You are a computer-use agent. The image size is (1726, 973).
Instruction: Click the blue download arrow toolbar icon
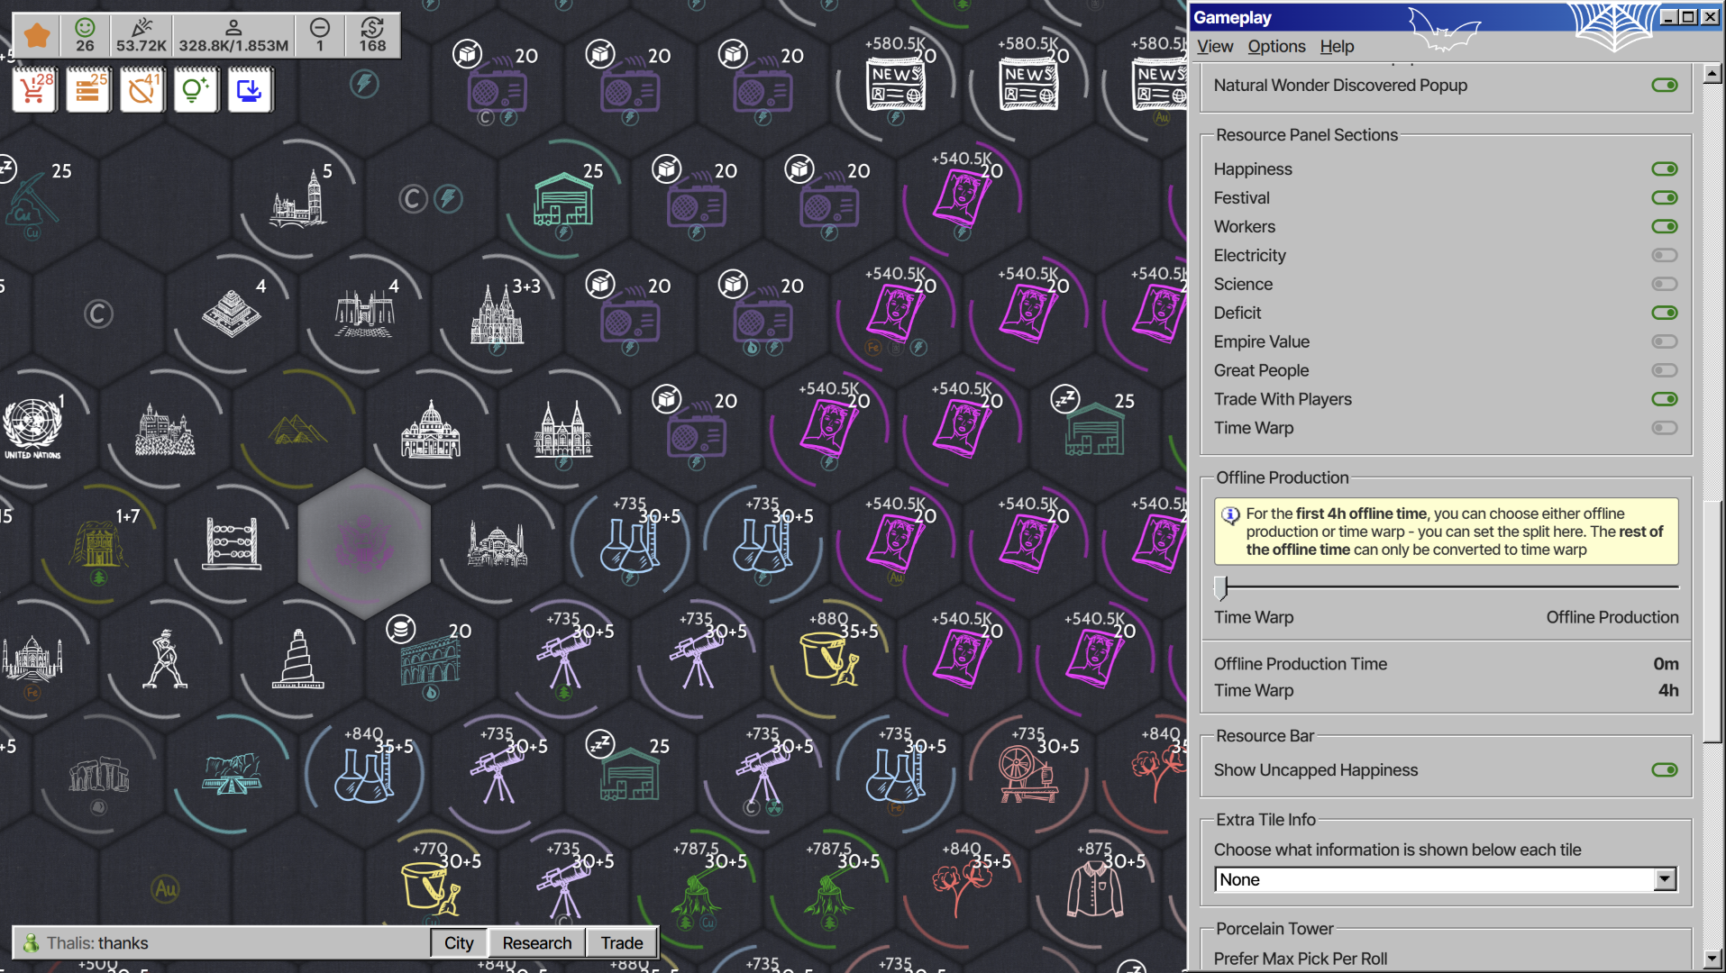click(x=249, y=90)
